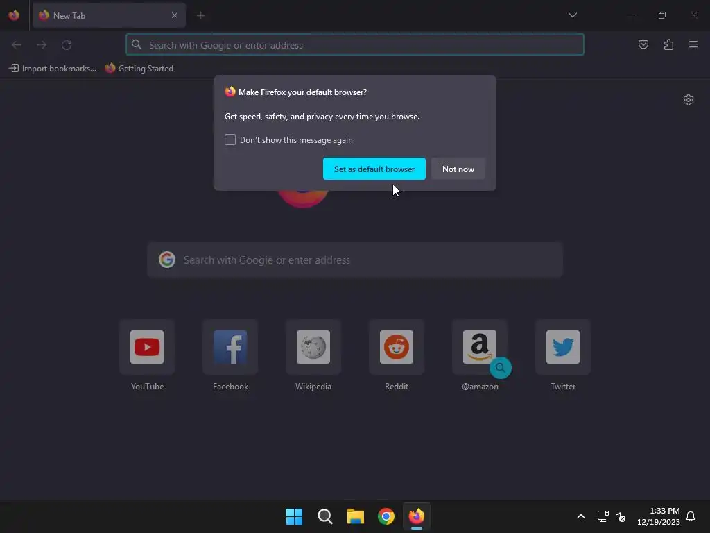Close the New Tab tab
This screenshot has width=710, height=533.
(174, 15)
